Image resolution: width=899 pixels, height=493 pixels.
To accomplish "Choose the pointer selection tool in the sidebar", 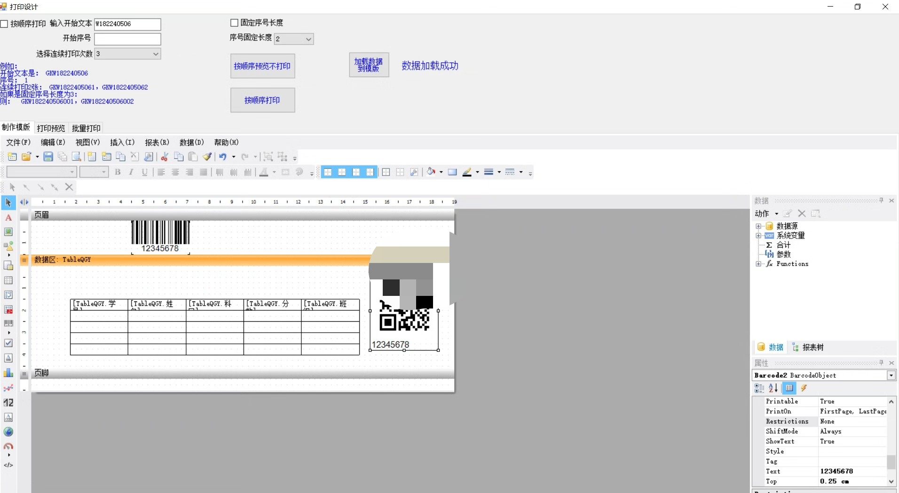I will point(8,203).
